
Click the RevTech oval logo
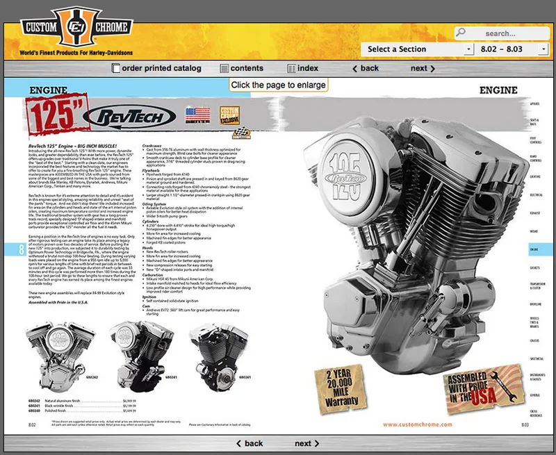pos(129,117)
